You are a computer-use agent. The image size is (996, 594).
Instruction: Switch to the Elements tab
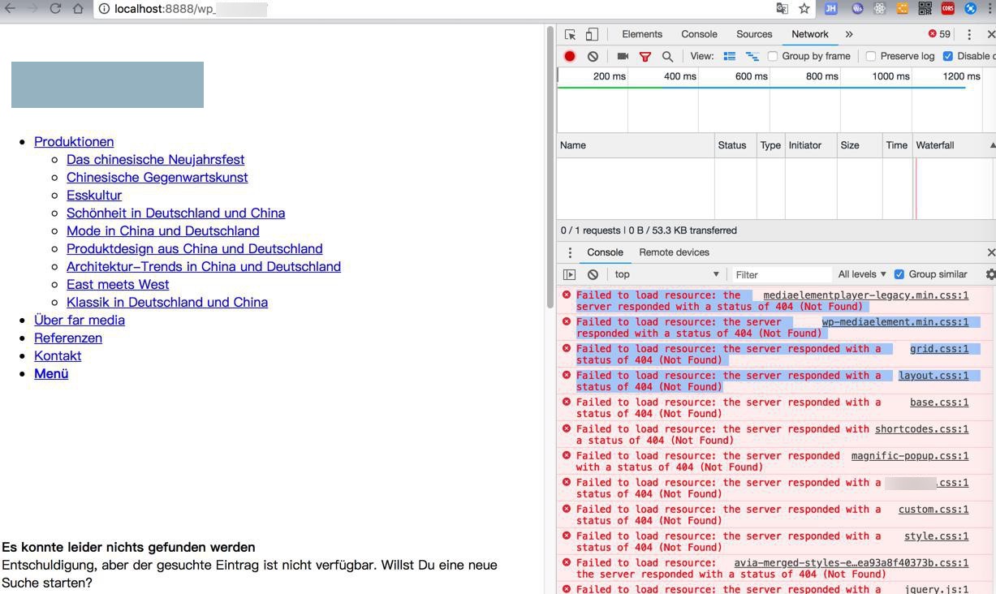642,34
